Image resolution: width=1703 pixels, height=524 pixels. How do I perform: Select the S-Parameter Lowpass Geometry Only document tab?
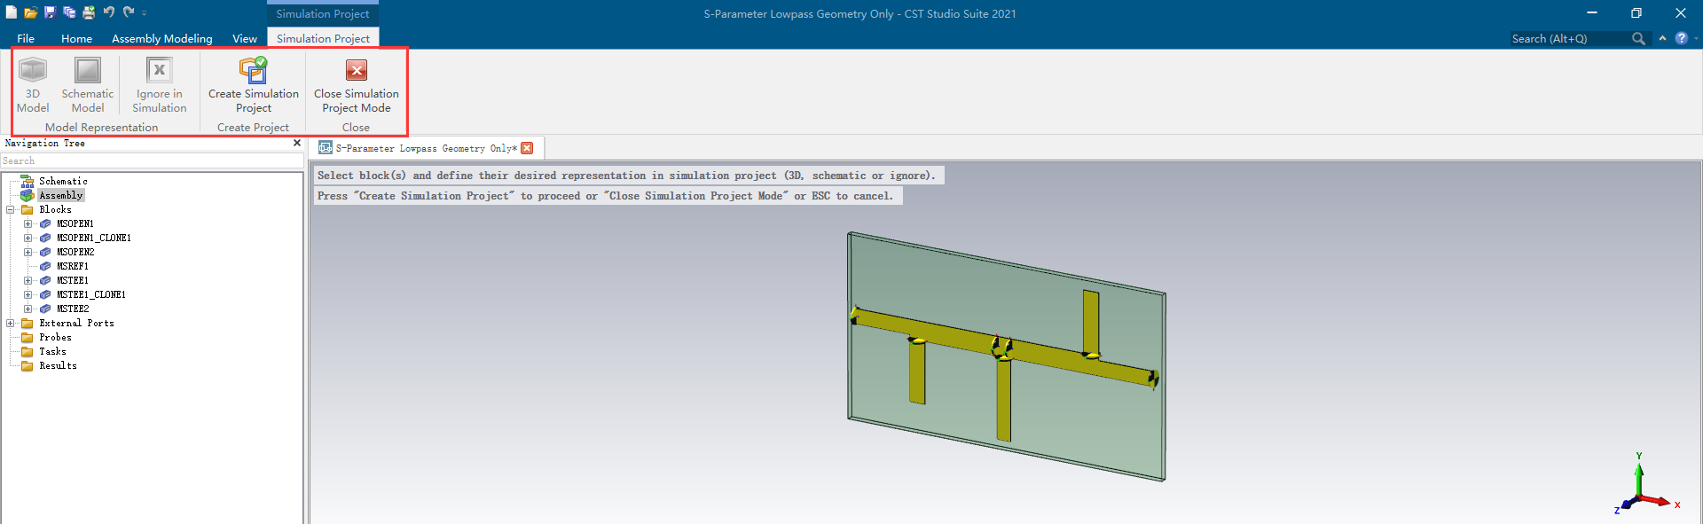(426, 148)
